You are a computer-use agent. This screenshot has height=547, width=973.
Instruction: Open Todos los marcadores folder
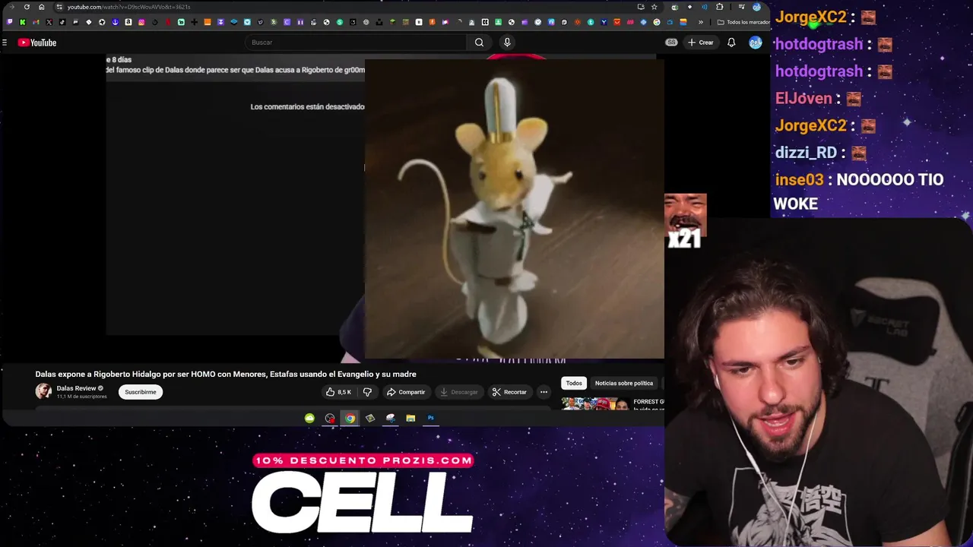point(743,22)
